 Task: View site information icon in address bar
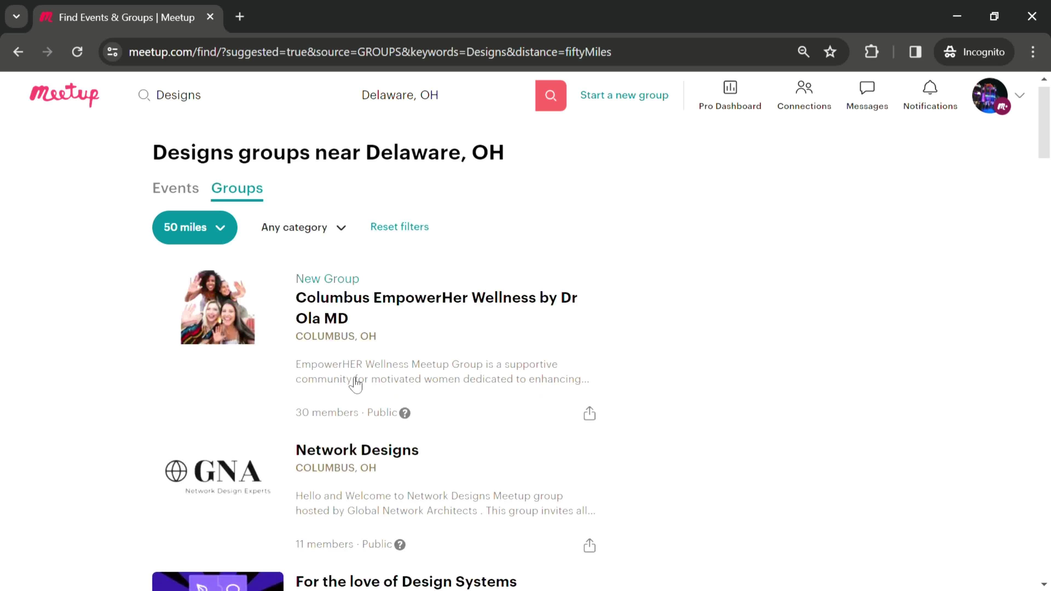click(112, 52)
